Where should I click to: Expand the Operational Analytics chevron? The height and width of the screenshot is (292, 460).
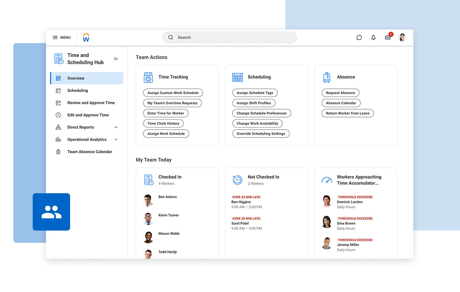click(116, 139)
